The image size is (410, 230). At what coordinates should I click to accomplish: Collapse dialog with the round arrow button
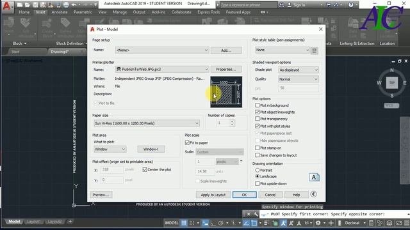point(313,194)
